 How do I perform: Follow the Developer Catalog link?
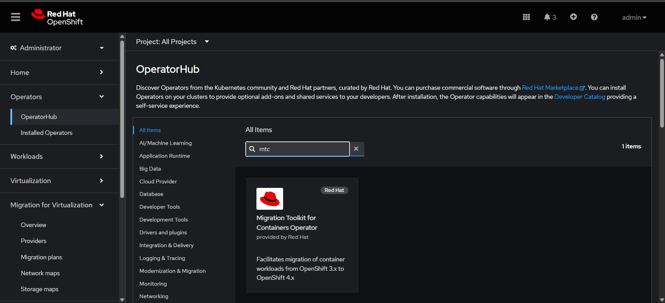(x=579, y=97)
